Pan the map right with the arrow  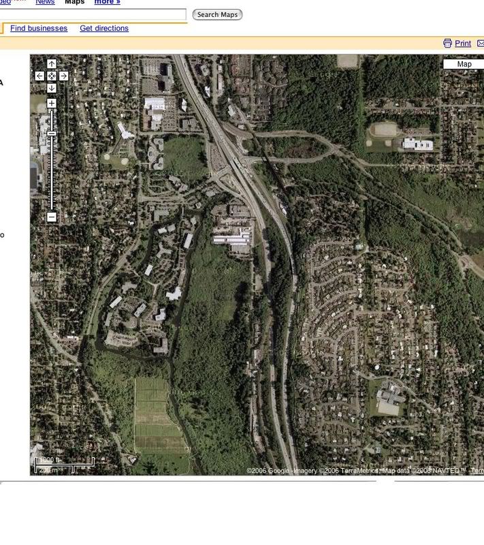click(64, 76)
